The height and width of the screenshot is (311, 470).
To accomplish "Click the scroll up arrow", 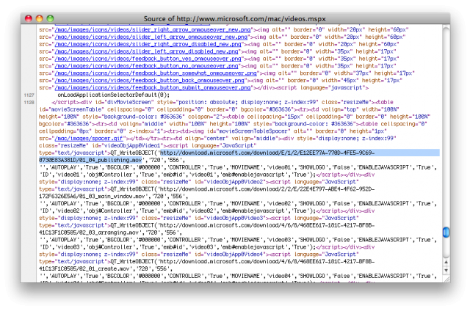I will click(446, 262).
